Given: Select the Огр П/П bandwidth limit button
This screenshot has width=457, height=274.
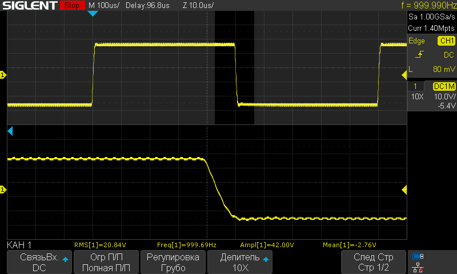Looking at the screenshot, I should (x=106, y=262).
